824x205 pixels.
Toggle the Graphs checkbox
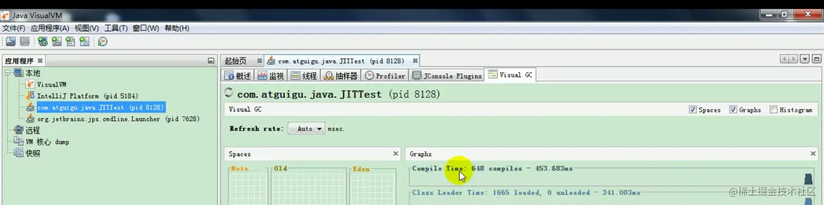click(733, 110)
